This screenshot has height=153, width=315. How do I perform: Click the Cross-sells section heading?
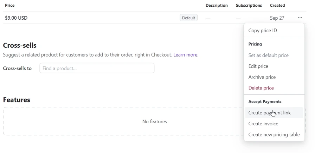point(20,45)
